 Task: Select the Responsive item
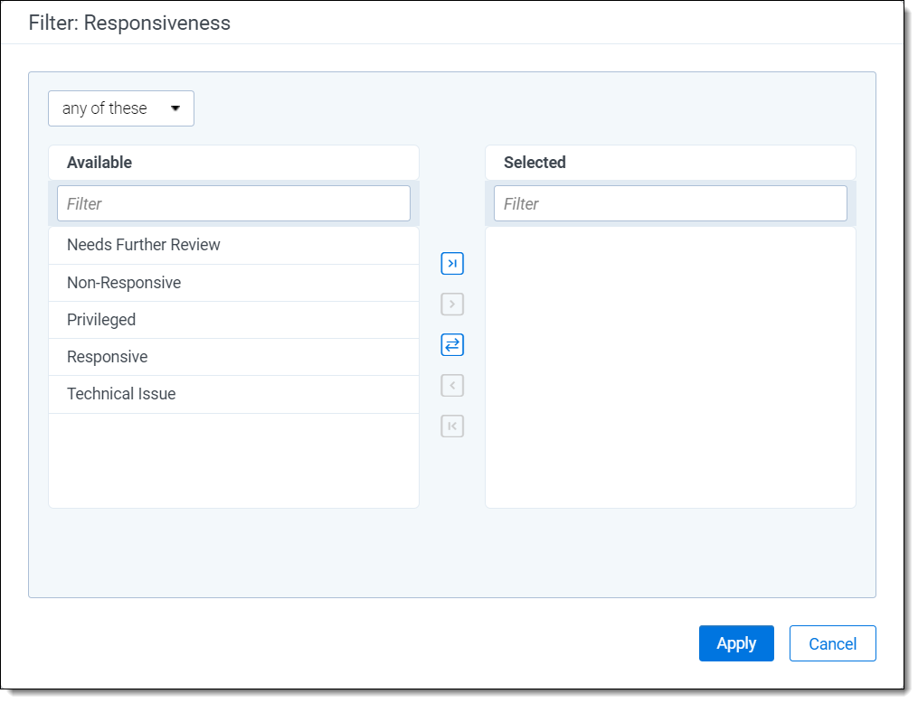tap(107, 357)
